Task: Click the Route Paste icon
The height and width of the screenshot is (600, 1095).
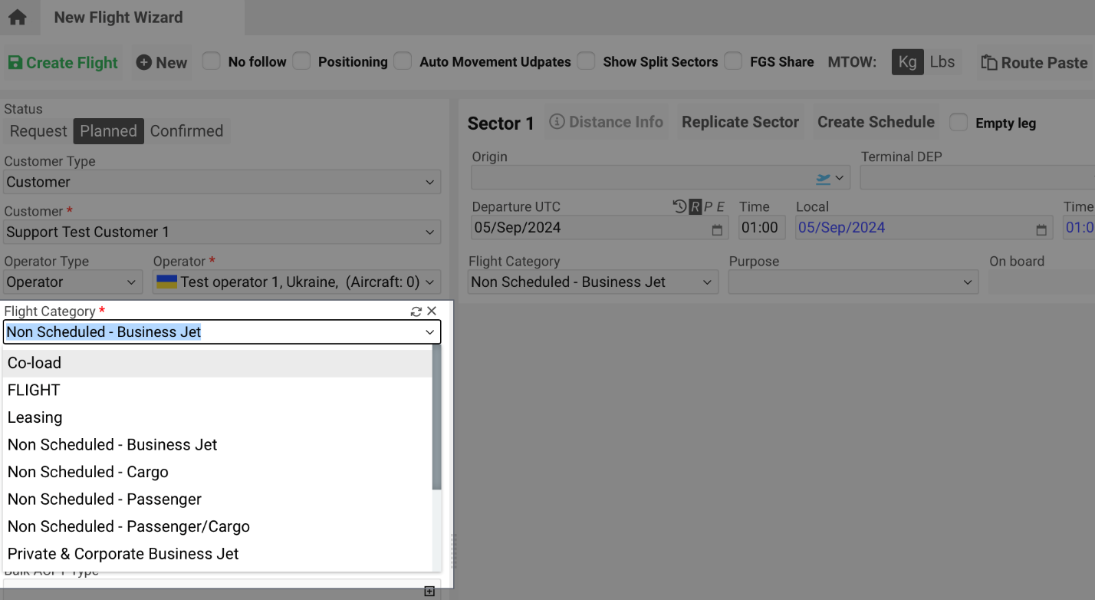Action: coord(989,62)
